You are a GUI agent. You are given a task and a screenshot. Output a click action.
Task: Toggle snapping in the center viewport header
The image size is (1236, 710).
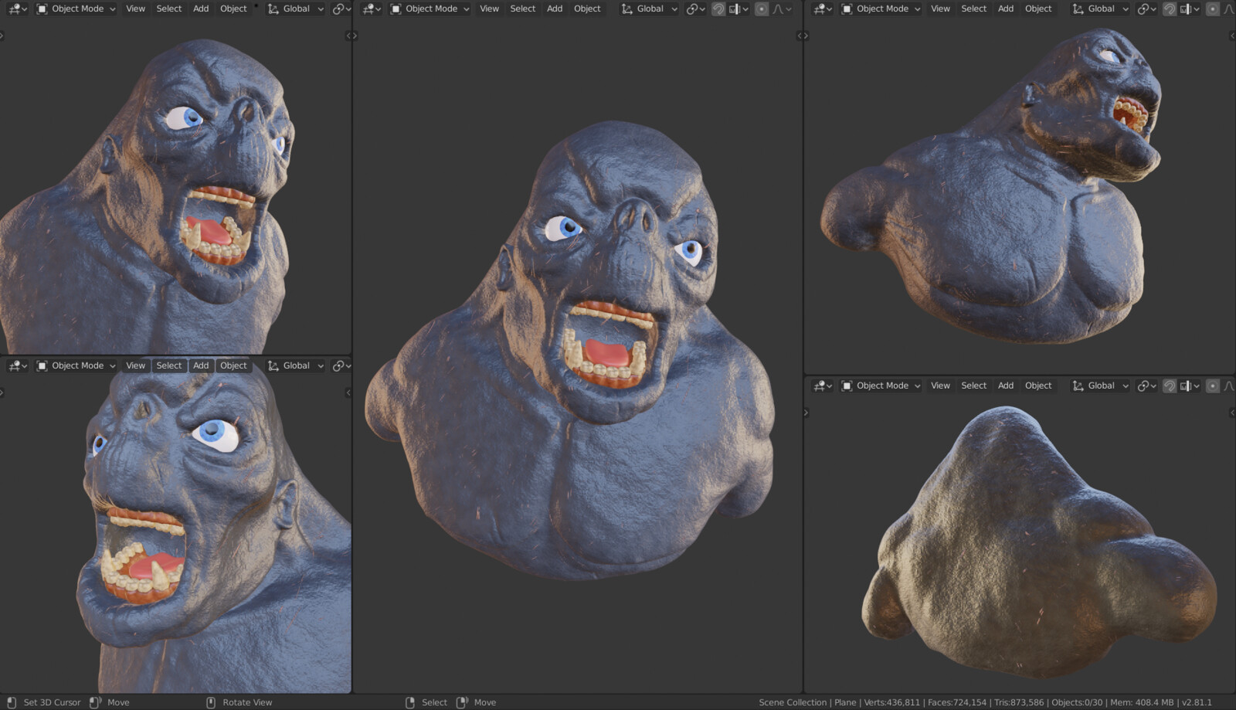pyautogui.click(x=718, y=8)
